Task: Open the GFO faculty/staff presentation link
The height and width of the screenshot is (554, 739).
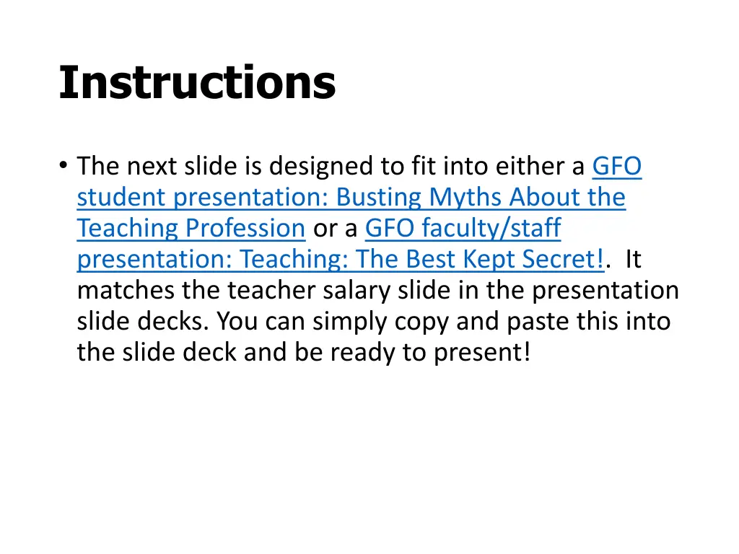Action: coord(463,229)
